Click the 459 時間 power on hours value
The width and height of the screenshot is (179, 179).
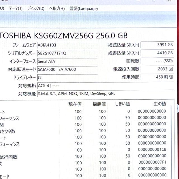157,77
